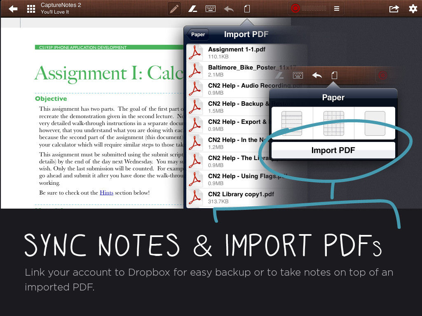The image size is (422, 316).
Task: Choose the lined paper style
Action: (x=292, y=123)
